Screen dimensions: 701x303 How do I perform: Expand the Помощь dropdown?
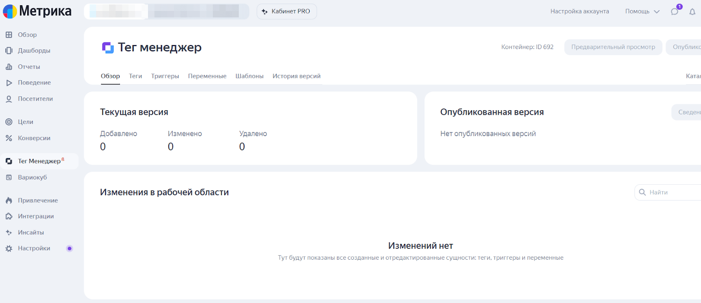tap(642, 11)
